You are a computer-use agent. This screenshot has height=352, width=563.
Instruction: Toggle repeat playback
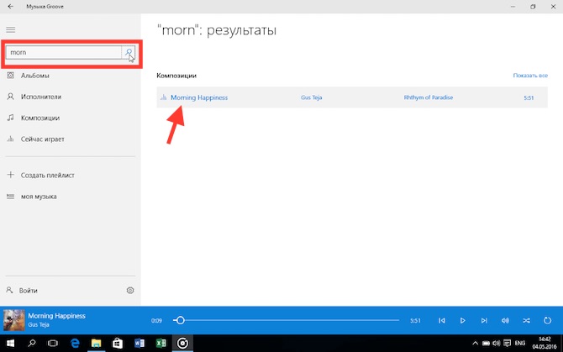point(547,320)
